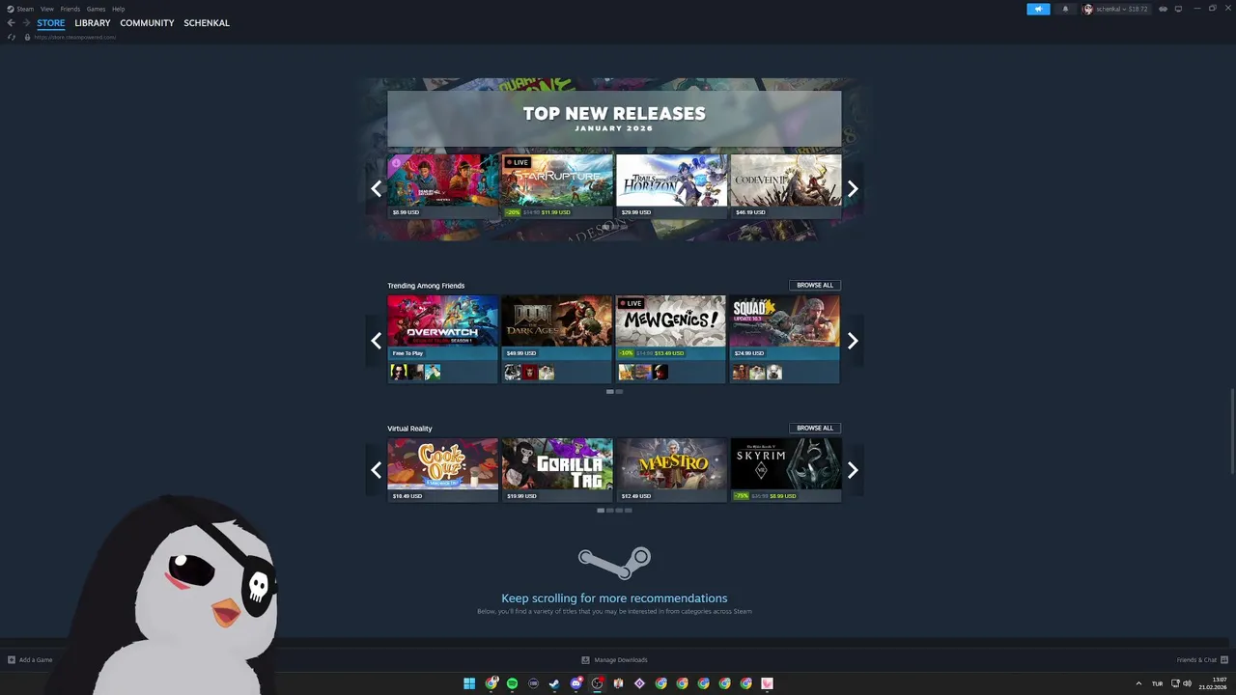Image resolution: width=1236 pixels, height=695 pixels.
Task: Browse all Trending Among Friends
Action: coord(815,286)
